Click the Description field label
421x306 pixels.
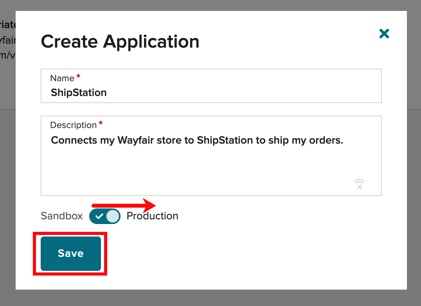73,125
